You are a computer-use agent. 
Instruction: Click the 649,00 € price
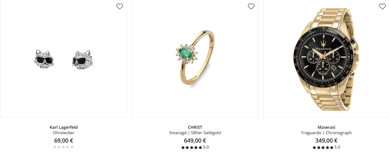(x=195, y=141)
